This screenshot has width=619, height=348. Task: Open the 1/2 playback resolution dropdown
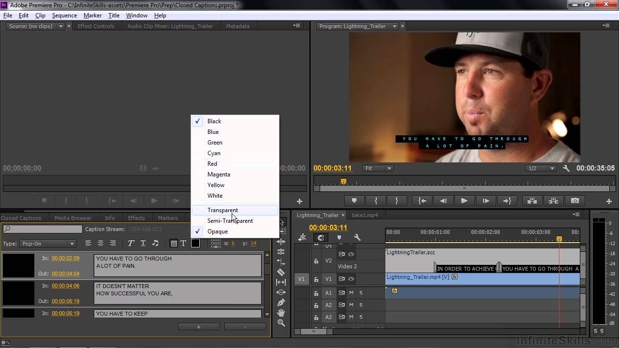point(541,168)
